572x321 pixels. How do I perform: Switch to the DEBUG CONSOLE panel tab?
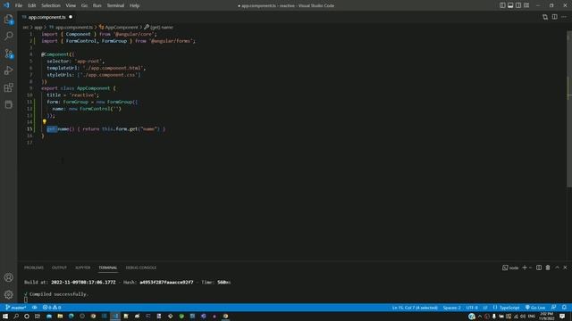[x=141, y=267]
